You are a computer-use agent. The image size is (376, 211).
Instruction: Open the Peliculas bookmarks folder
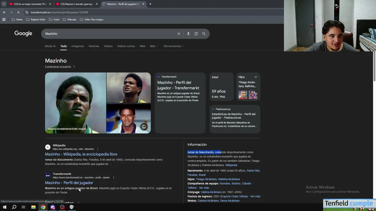tap(69, 19)
